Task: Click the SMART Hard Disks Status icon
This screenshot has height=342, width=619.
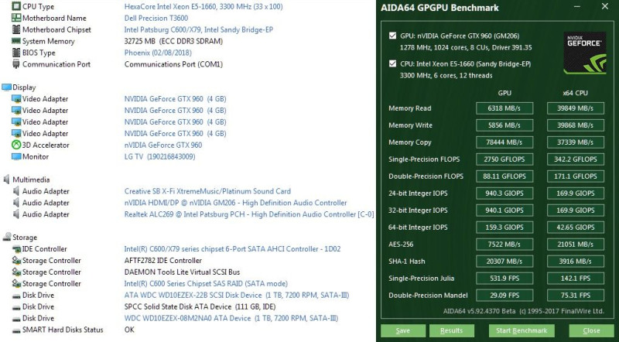Action: point(16,330)
